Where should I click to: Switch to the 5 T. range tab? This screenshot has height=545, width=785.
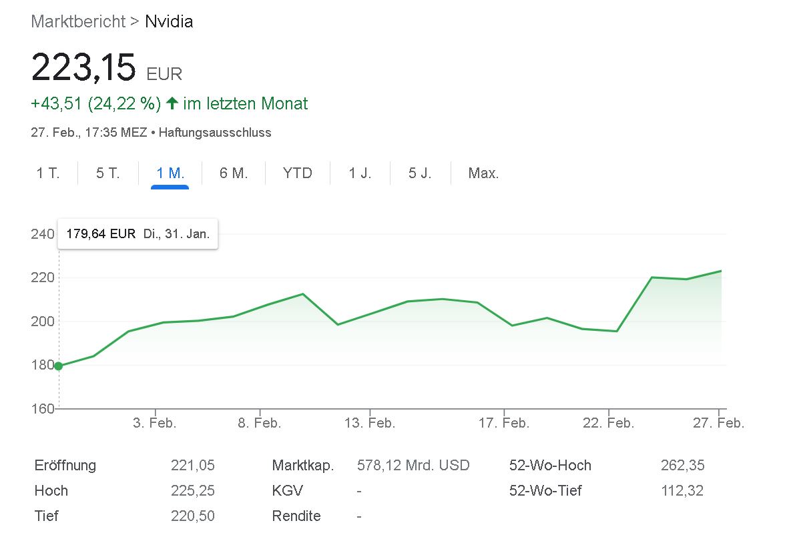click(107, 173)
